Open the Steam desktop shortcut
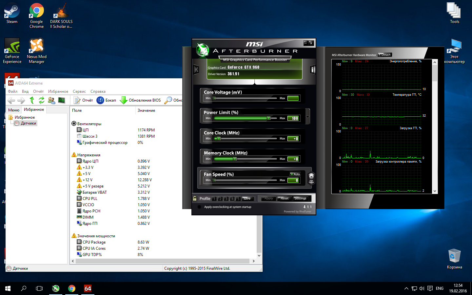This screenshot has width=472, height=295. tap(12, 13)
